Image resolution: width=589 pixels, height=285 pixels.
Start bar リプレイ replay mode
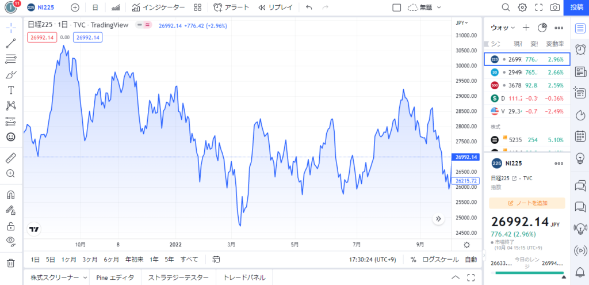tap(276, 7)
